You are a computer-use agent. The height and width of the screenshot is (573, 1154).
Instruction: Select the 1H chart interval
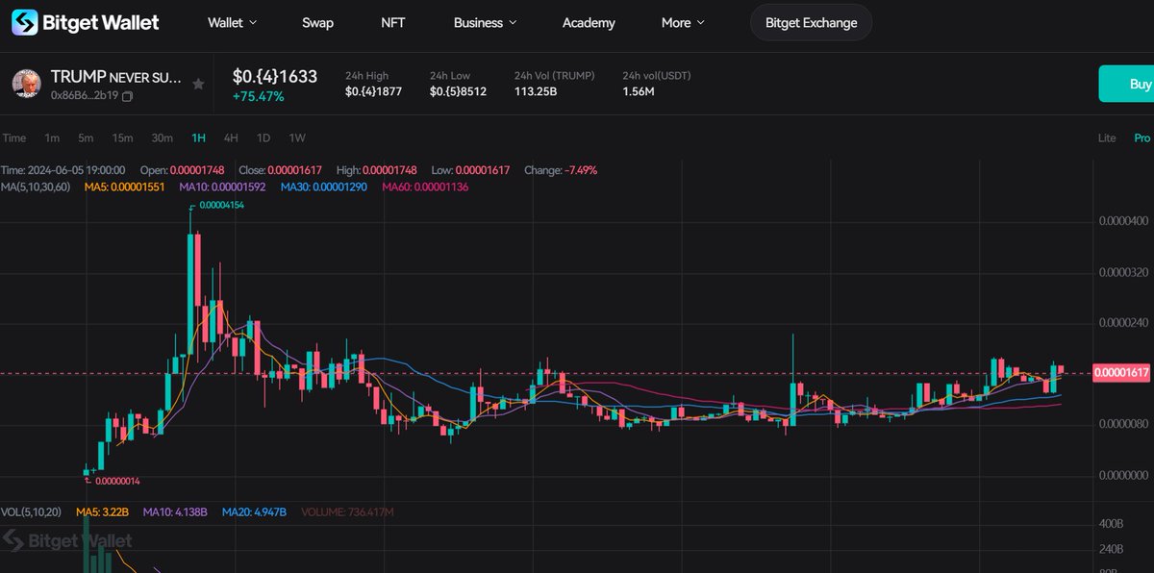(x=199, y=137)
